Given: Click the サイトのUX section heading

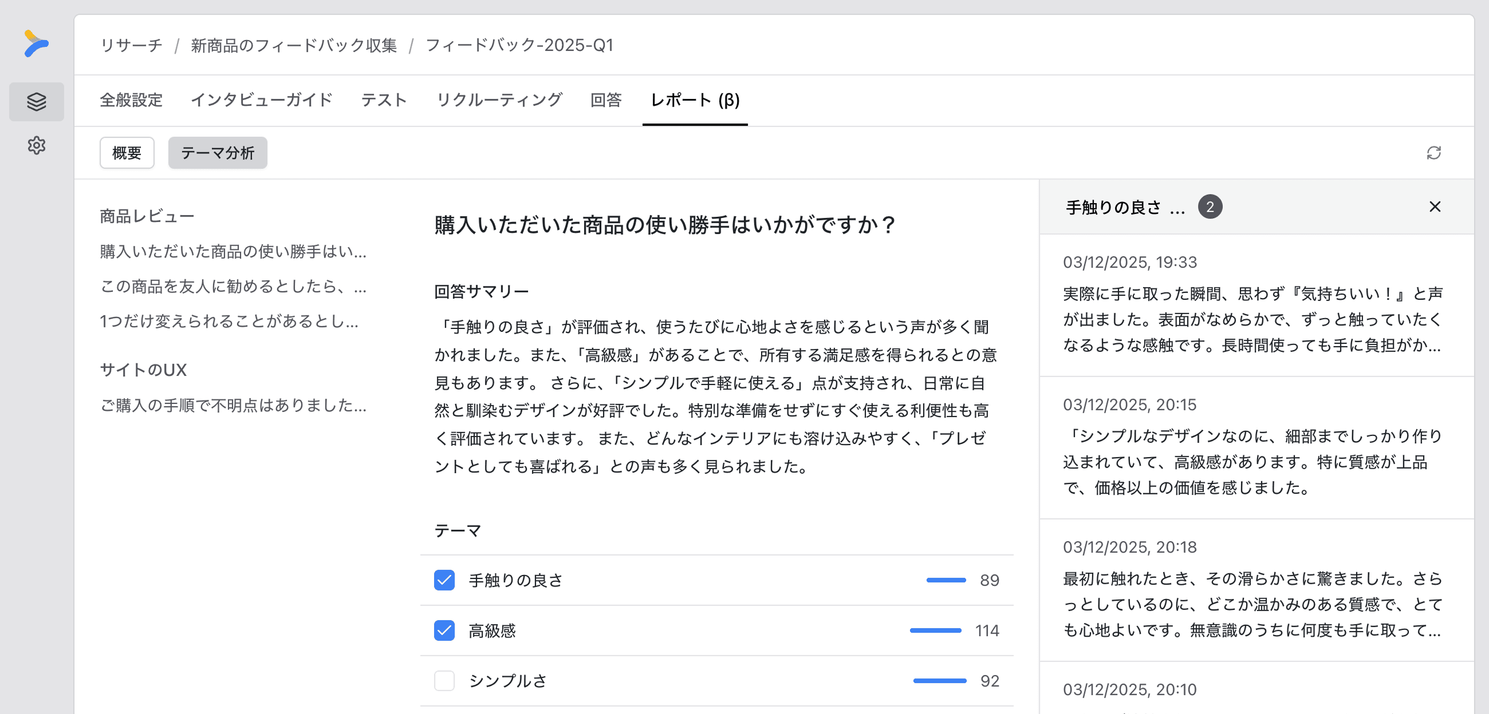Looking at the screenshot, I should [x=143, y=370].
